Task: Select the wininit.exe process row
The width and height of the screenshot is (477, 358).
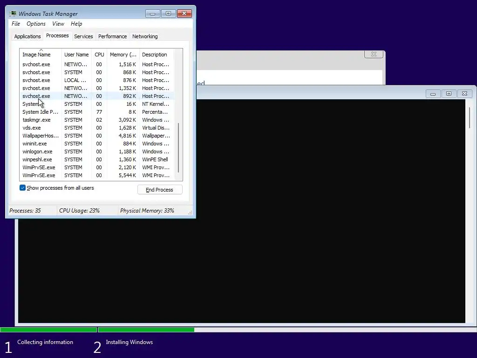Action: pos(97,144)
